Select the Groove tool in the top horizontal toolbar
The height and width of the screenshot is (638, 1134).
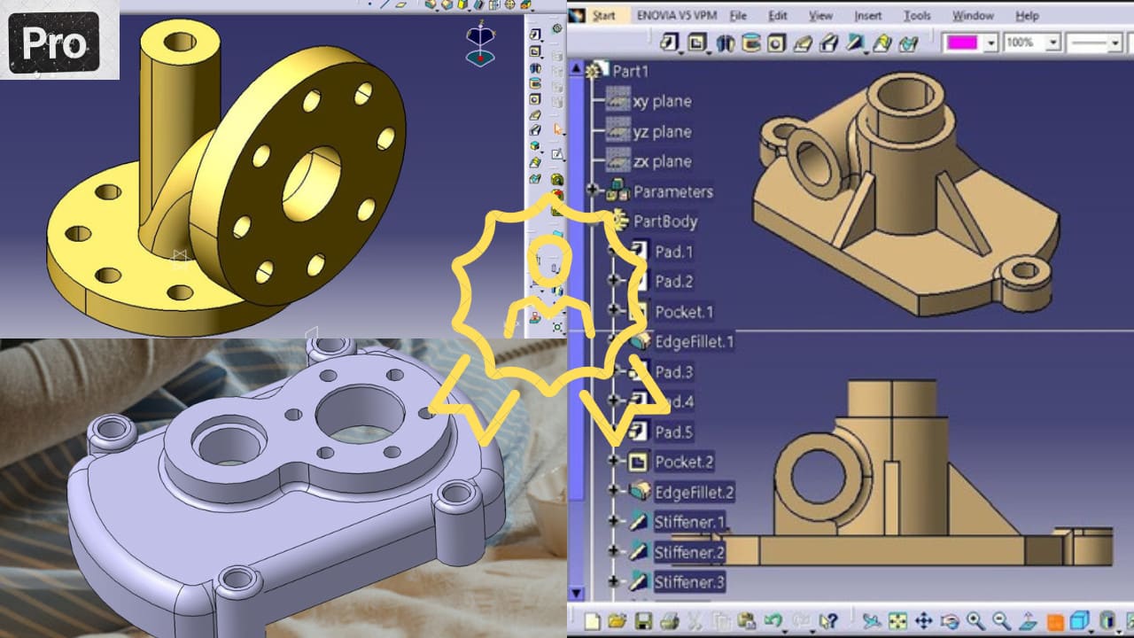tap(750, 42)
